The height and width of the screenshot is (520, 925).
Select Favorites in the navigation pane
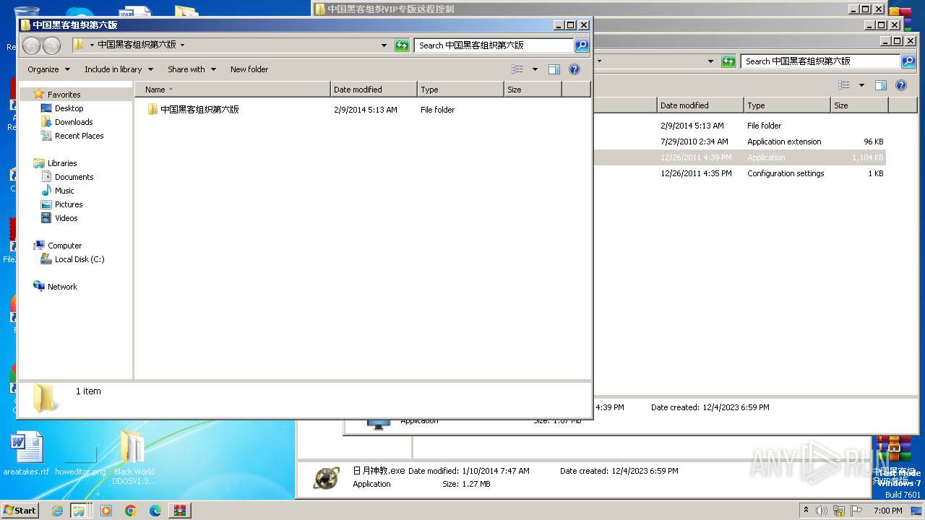(x=64, y=95)
